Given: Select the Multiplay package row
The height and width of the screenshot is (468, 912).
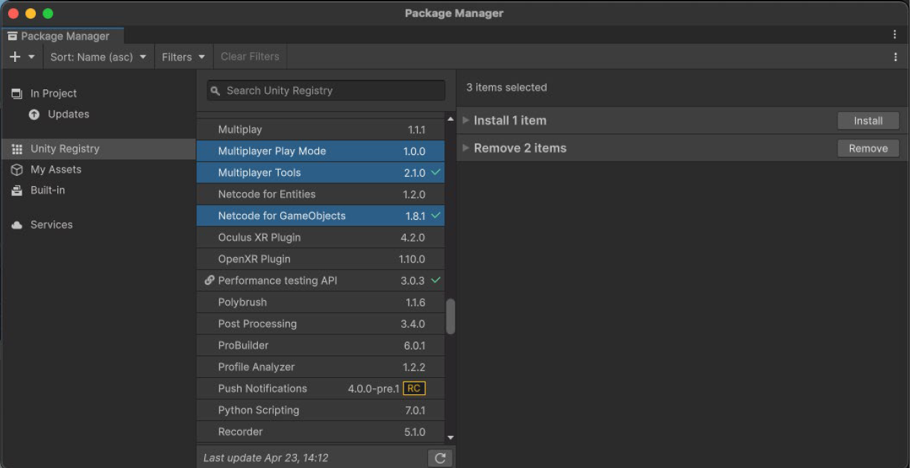Looking at the screenshot, I should coord(321,130).
